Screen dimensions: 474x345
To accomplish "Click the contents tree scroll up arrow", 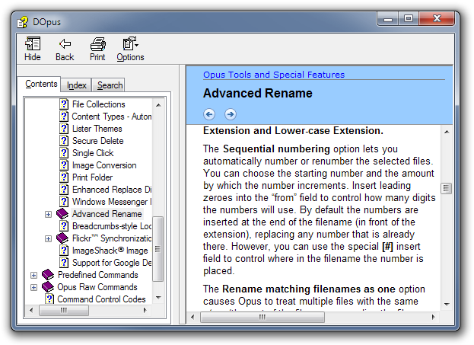I will 158,105.
